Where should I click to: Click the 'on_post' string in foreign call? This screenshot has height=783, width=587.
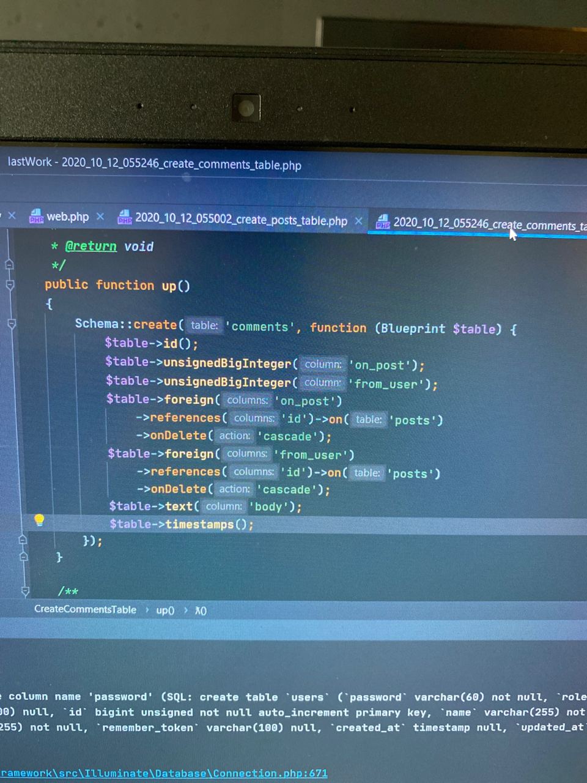(308, 401)
